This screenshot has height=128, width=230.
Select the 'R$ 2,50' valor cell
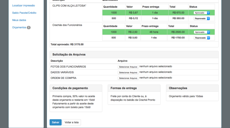click(x=133, y=32)
